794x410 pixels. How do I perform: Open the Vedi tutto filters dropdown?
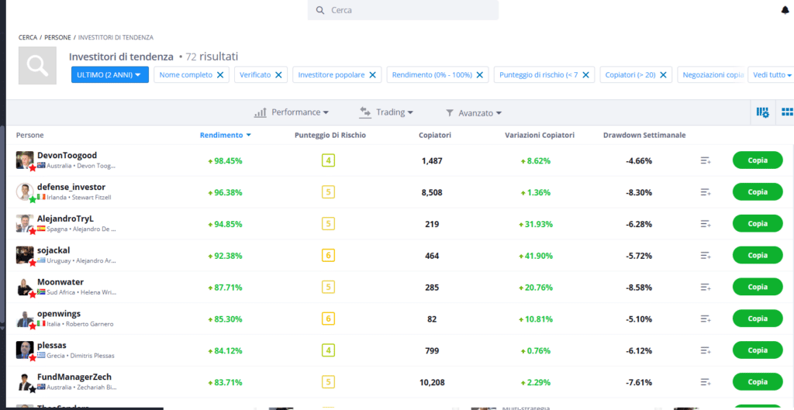click(x=772, y=74)
